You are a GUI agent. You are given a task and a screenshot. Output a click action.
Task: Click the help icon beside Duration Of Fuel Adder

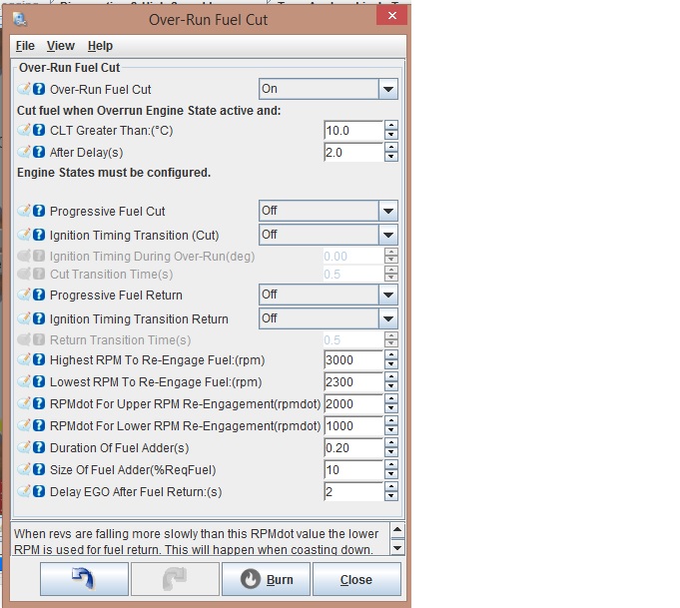point(39,446)
